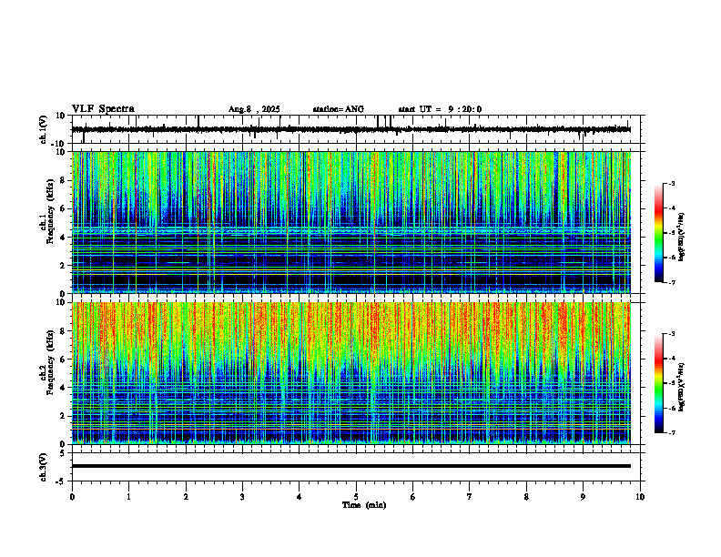Click the ch.1 spectrogram color scale bar

[659, 233]
